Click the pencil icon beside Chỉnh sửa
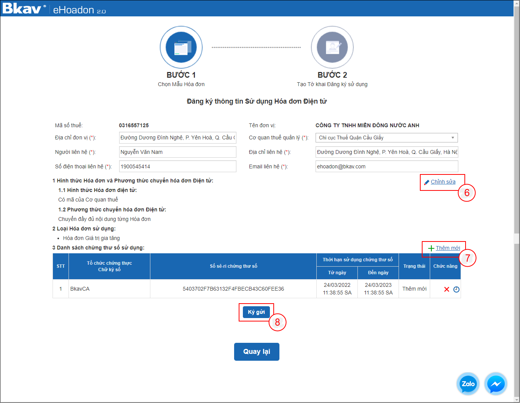This screenshot has height=403, width=520. coord(426,182)
